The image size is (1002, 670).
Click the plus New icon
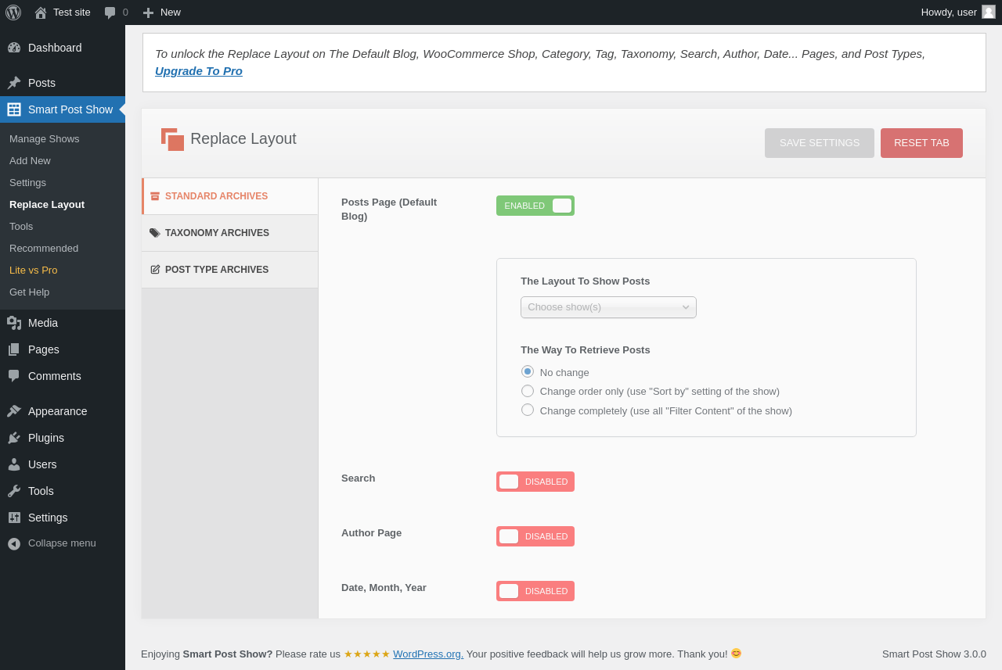pos(148,13)
